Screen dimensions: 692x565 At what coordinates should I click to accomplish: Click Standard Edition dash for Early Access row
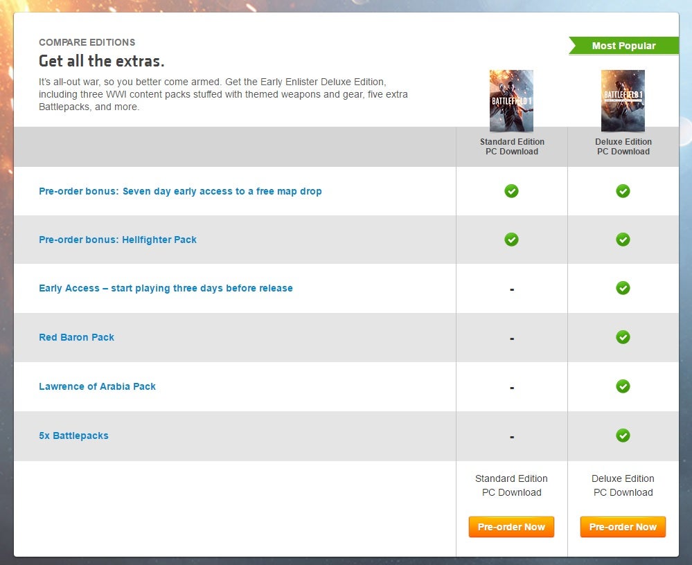(x=512, y=290)
